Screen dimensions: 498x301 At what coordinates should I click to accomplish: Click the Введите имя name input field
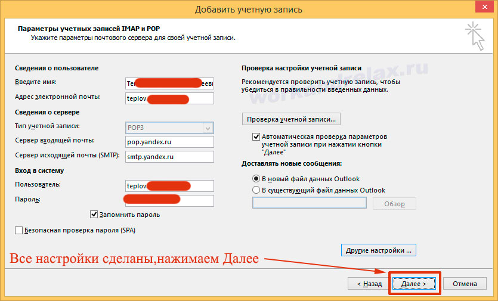click(169, 83)
